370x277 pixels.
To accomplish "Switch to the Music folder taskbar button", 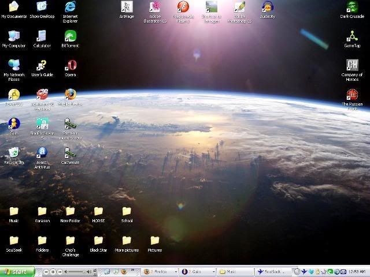I will click(235, 272).
